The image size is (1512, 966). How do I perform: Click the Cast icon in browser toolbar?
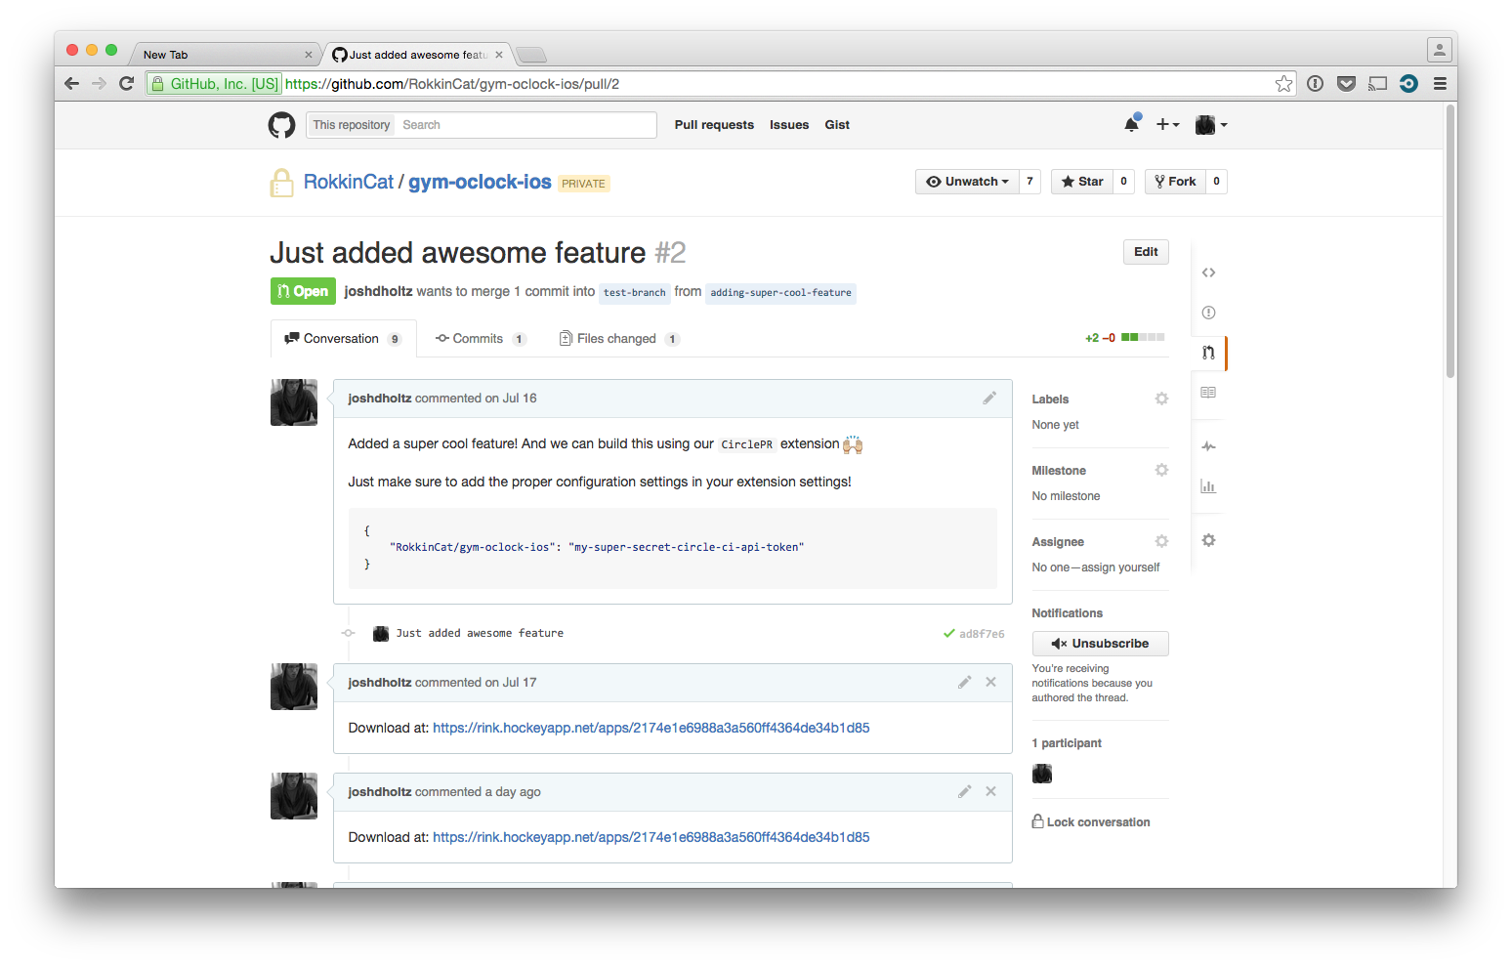point(1377,84)
